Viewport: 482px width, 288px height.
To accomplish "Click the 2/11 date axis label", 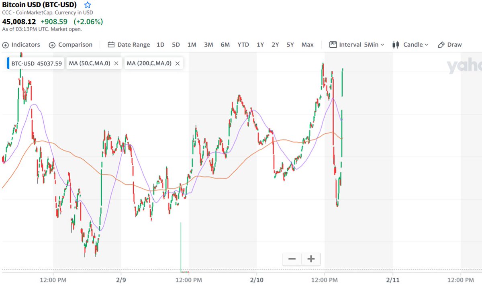I will pyautogui.click(x=392, y=280).
